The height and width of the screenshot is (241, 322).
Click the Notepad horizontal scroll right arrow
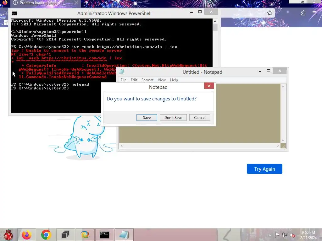[x=278, y=146]
